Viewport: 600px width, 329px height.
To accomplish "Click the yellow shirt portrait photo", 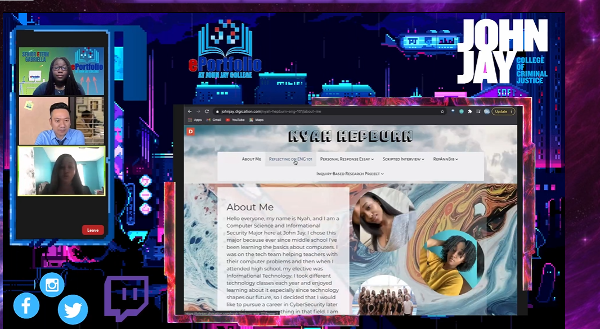I will point(451,262).
